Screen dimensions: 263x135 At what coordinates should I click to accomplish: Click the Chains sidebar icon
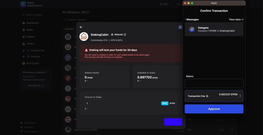click(24, 43)
